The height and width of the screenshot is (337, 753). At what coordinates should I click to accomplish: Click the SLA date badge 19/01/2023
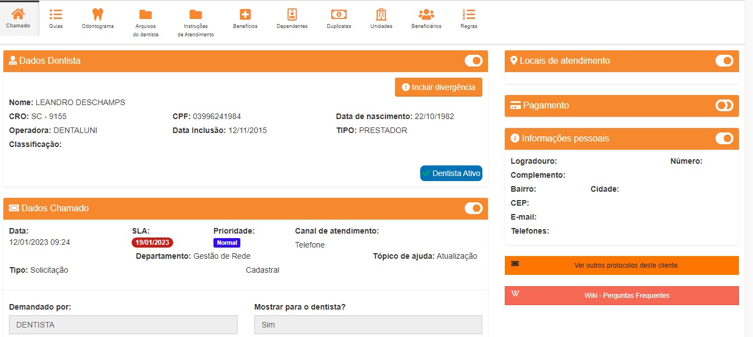coord(152,243)
